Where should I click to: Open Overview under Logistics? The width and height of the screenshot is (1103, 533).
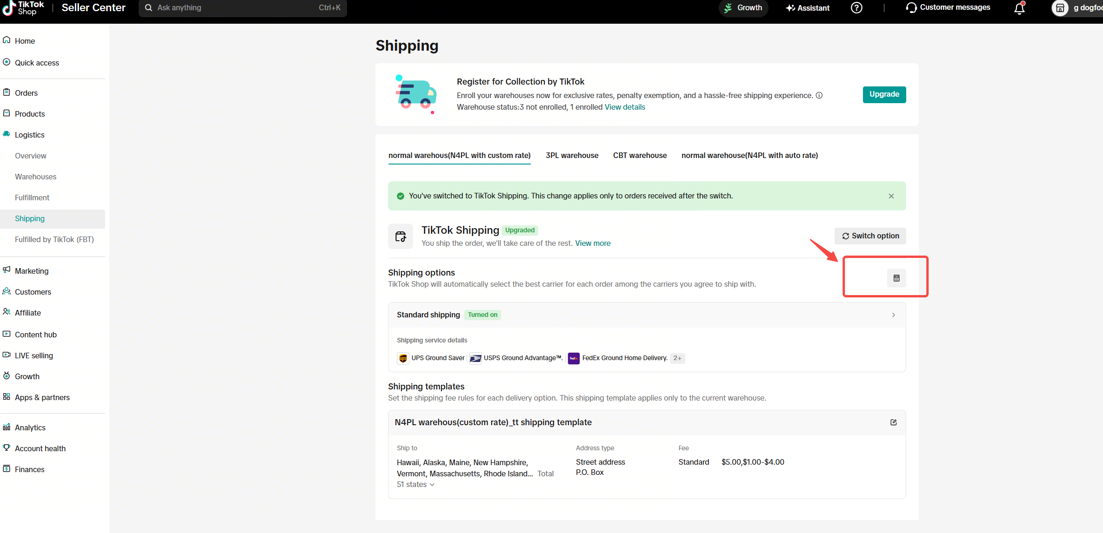click(x=31, y=156)
